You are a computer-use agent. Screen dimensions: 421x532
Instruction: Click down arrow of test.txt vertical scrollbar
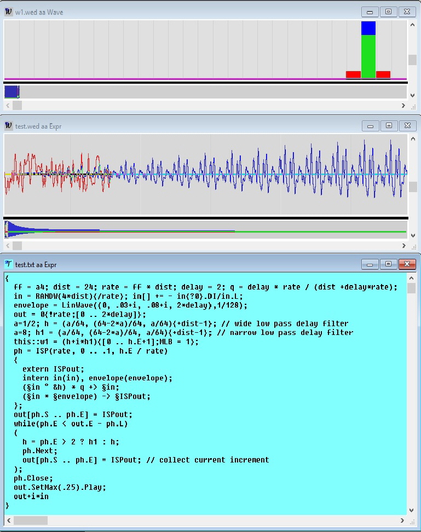(412, 510)
